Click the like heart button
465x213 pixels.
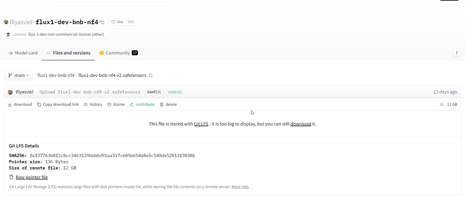tap(118, 22)
